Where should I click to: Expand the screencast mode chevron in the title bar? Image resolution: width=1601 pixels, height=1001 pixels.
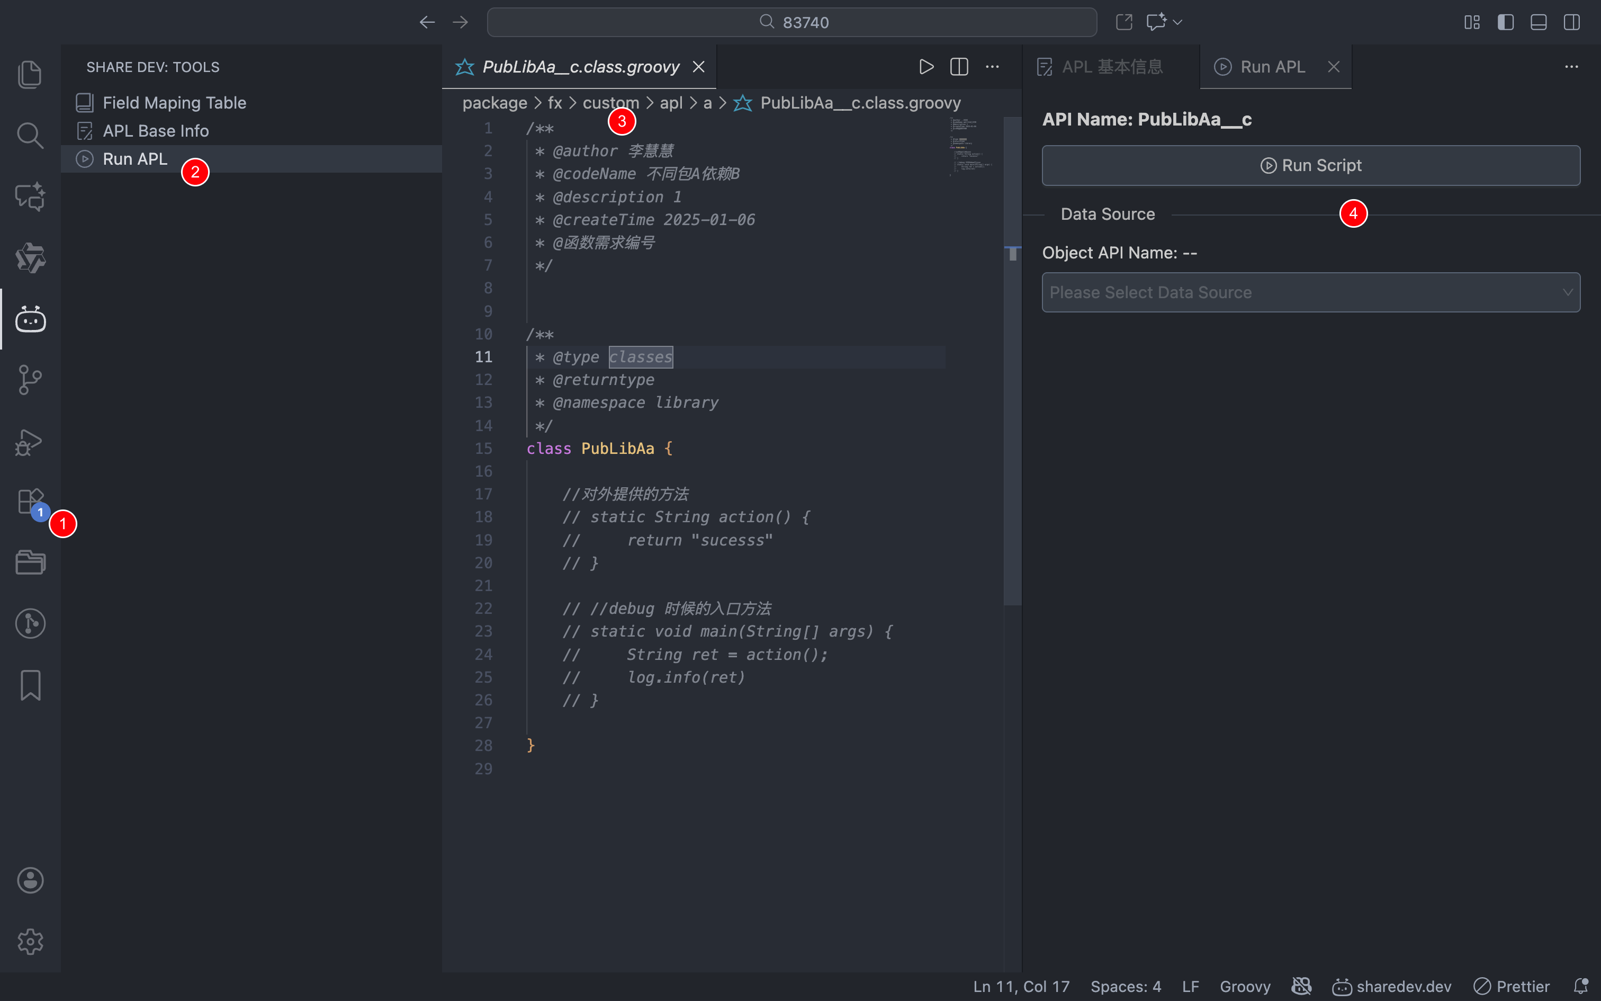(1176, 22)
